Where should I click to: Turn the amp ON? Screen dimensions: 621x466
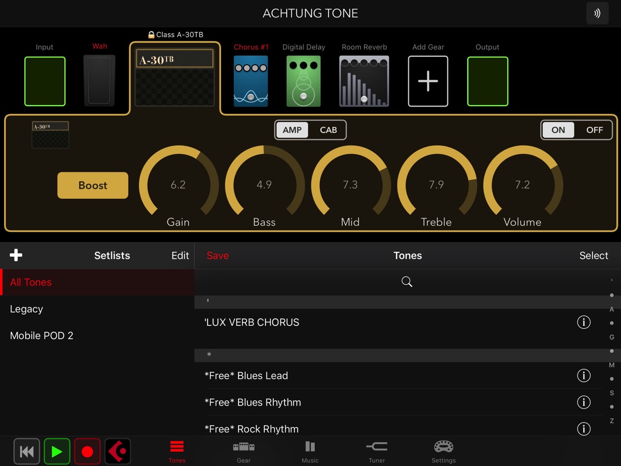click(558, 130)
